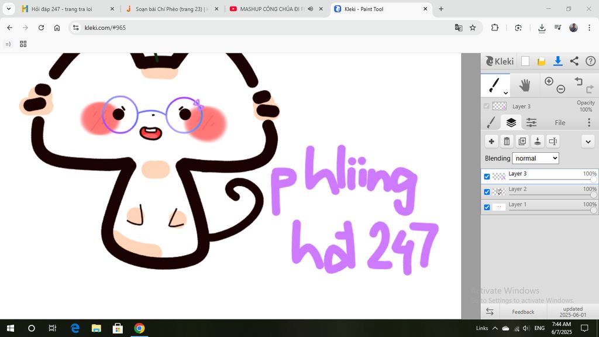Switch to the Edit adjustments sliders tab
Screen dimensions: 599x337
pos(531,122)
